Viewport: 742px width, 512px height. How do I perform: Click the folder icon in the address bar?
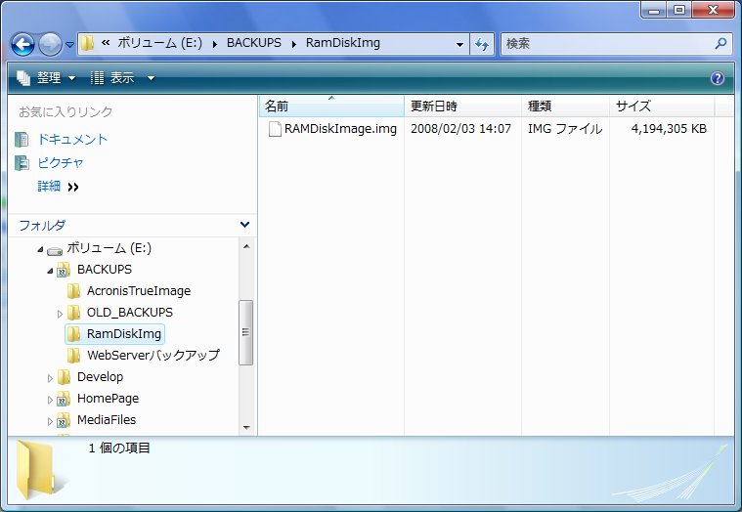(x=87, y=44)
